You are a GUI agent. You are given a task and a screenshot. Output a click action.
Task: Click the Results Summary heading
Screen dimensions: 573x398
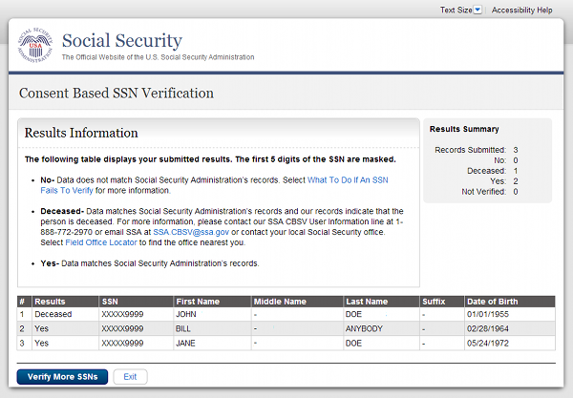464,129
